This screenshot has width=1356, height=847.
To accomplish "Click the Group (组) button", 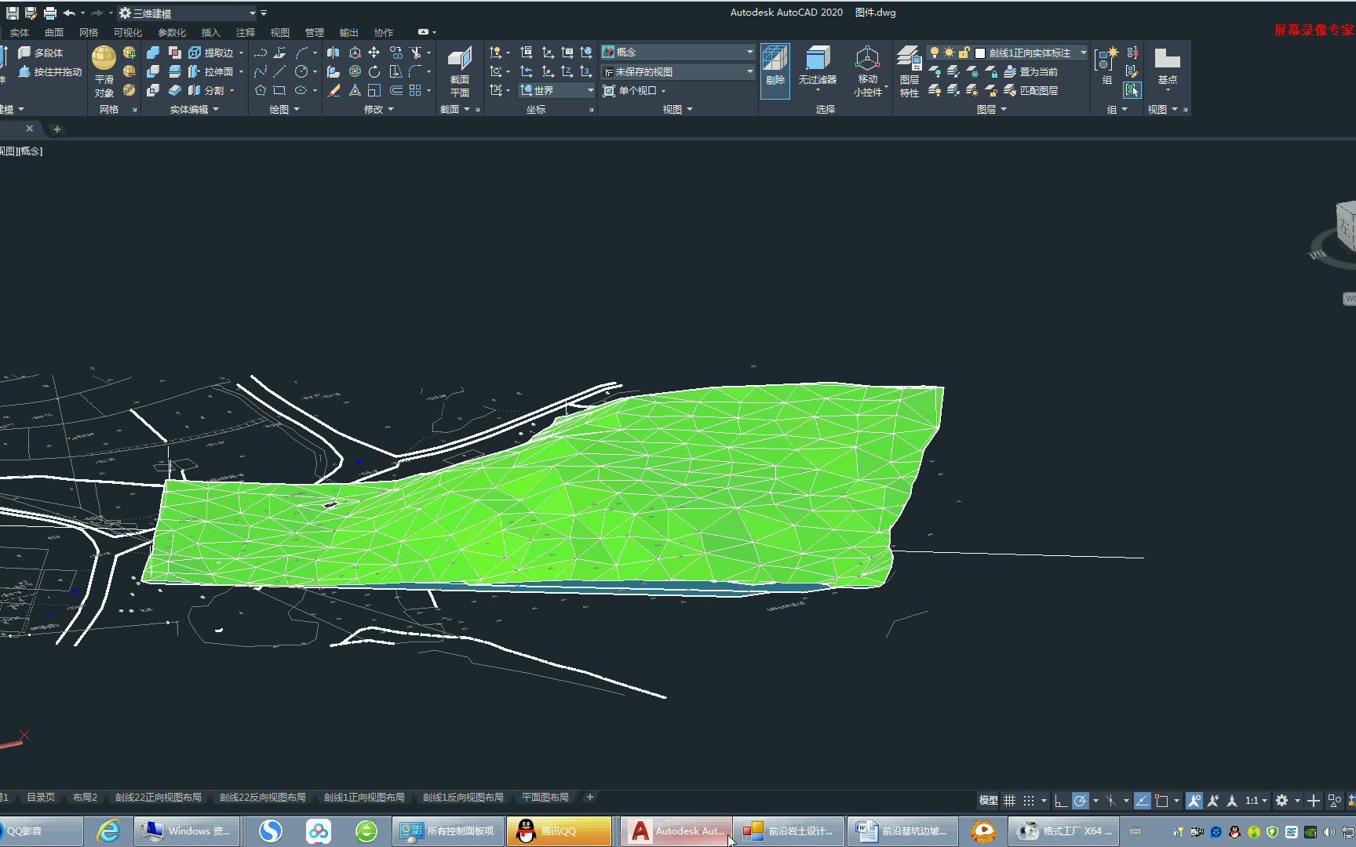I will click(1107, 66).
